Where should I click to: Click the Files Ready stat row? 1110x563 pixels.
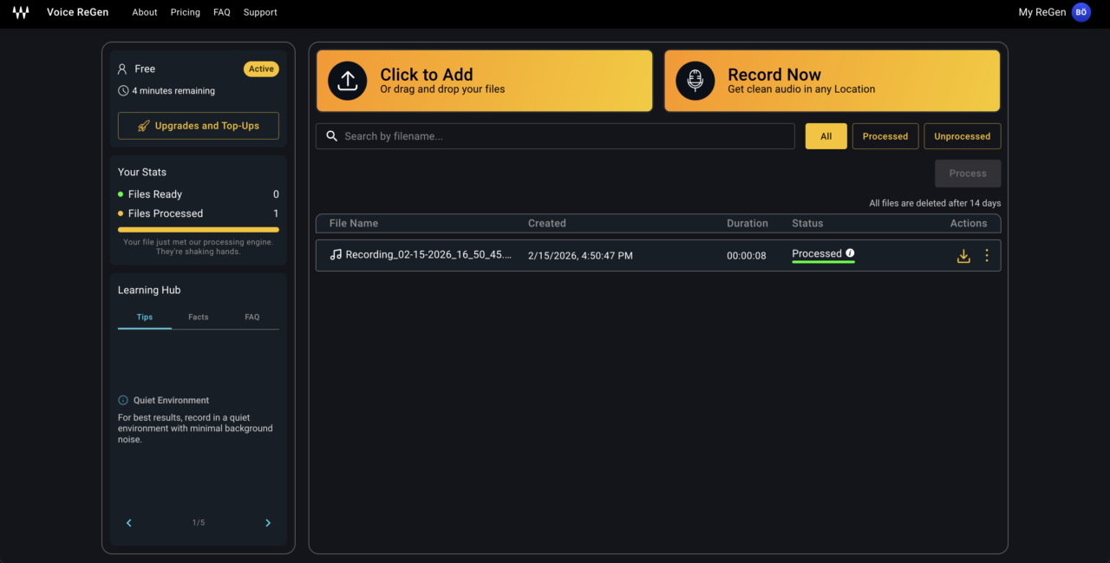click(199, 194)
